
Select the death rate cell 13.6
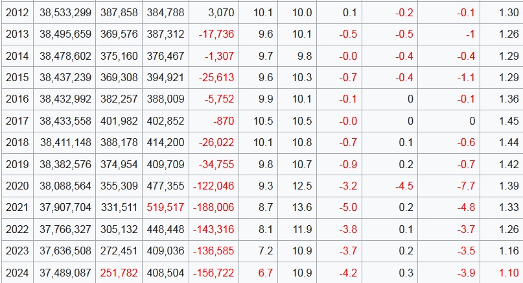coord(301,208)
